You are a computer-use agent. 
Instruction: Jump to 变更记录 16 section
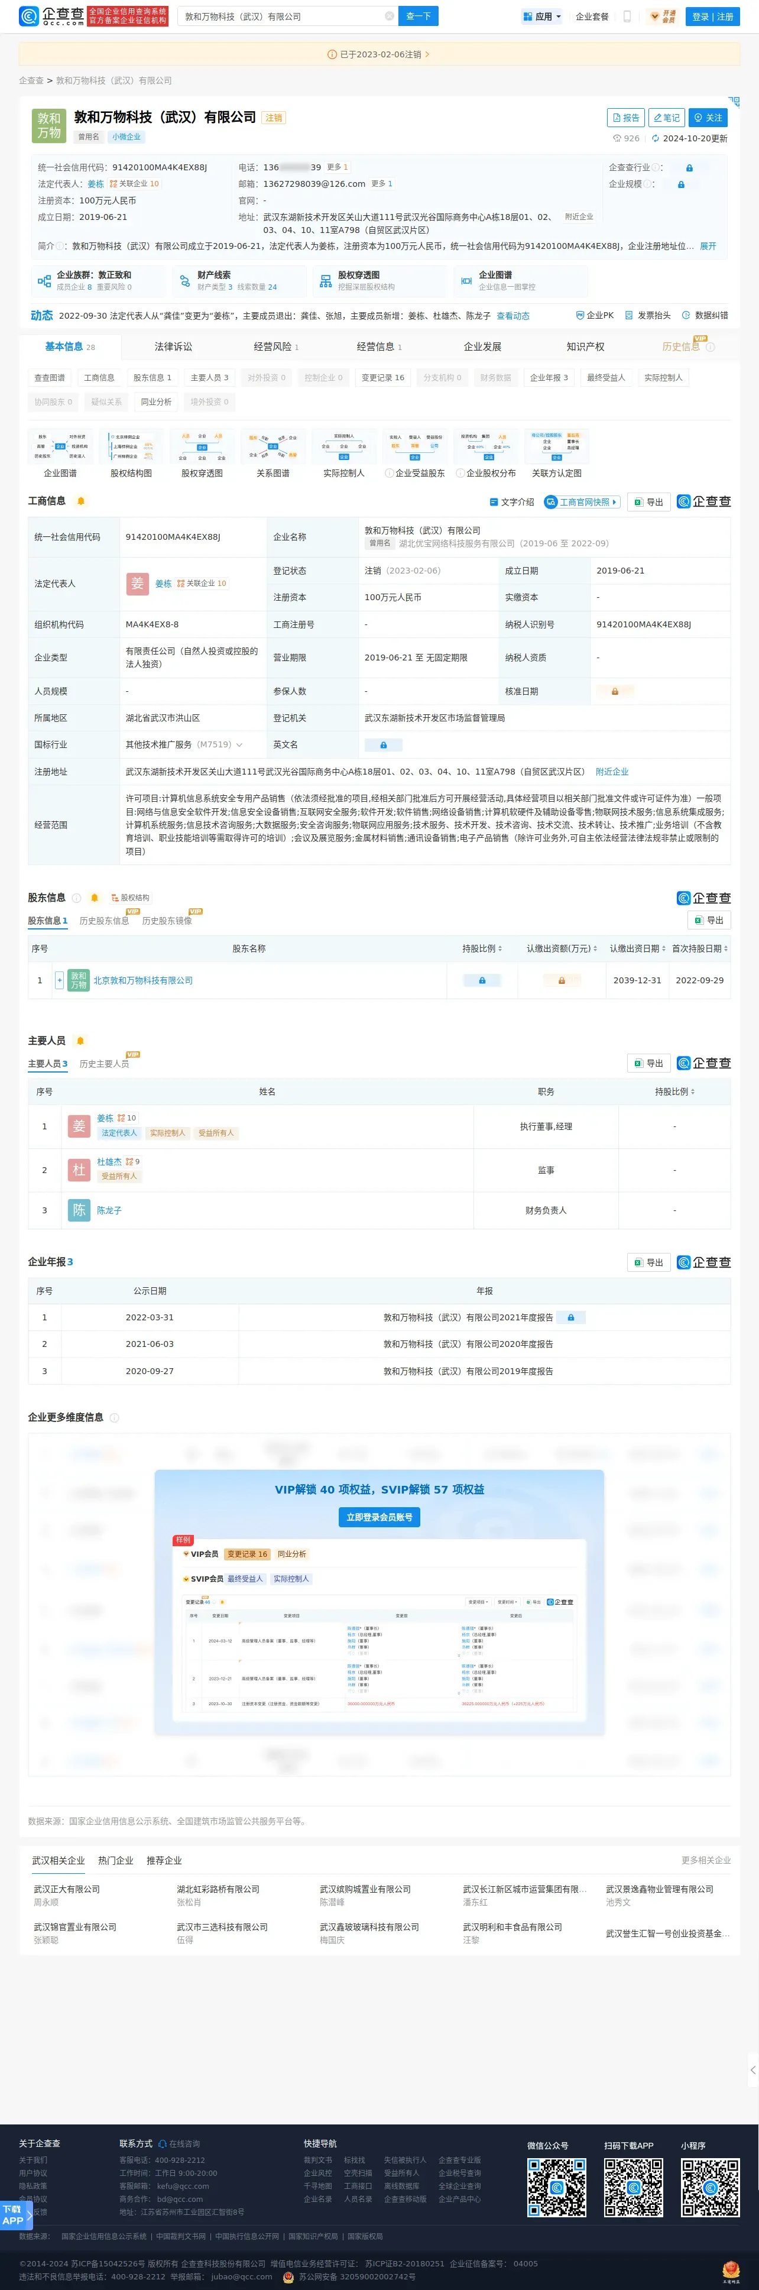click(x=383, y=378)
